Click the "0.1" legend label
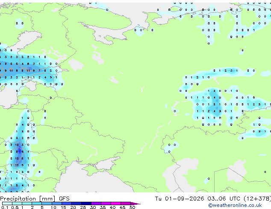Viewport: 271px width, 209px height. 5,207
